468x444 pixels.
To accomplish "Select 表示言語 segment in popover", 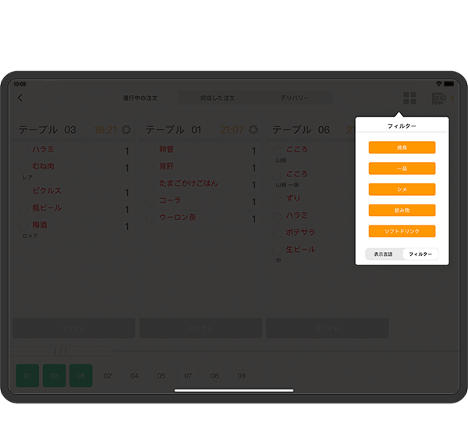I will (x=384, y=254).
